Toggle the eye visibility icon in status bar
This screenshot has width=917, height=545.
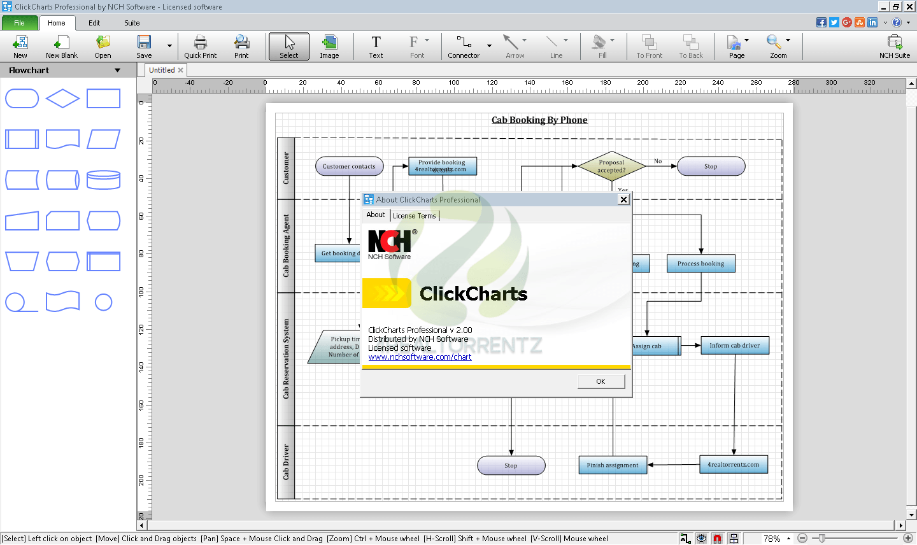[701, 539]
